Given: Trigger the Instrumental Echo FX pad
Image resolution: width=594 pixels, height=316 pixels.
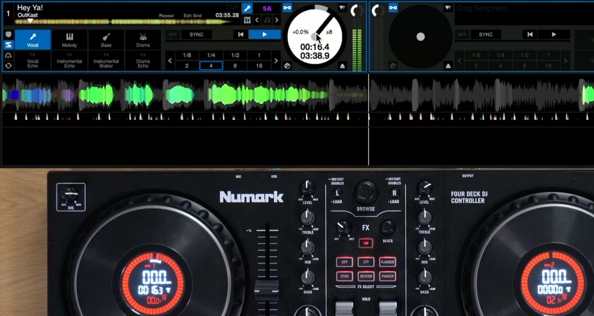Looking at the screenshot, I should [69, 61].
